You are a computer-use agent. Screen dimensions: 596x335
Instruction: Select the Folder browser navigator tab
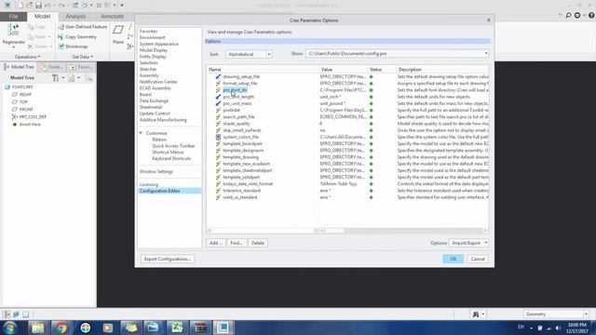coord(52,67)
